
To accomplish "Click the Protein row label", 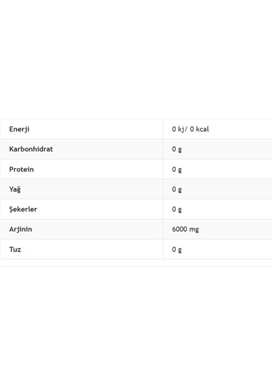I will coord(21,169).
